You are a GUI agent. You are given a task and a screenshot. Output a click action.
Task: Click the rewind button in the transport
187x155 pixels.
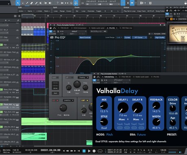click(x=67, y=151)
